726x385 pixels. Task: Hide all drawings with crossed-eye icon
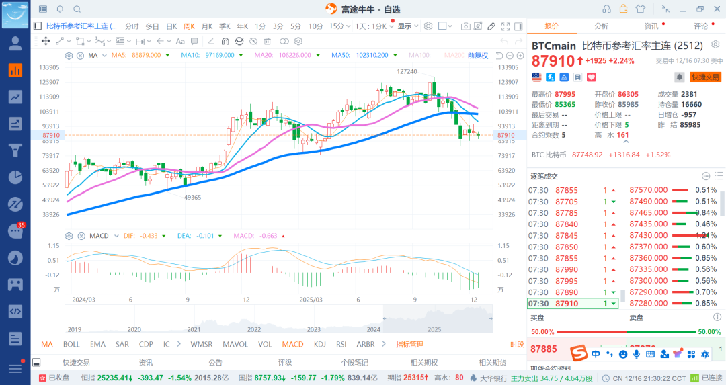(x=253, y=41)
